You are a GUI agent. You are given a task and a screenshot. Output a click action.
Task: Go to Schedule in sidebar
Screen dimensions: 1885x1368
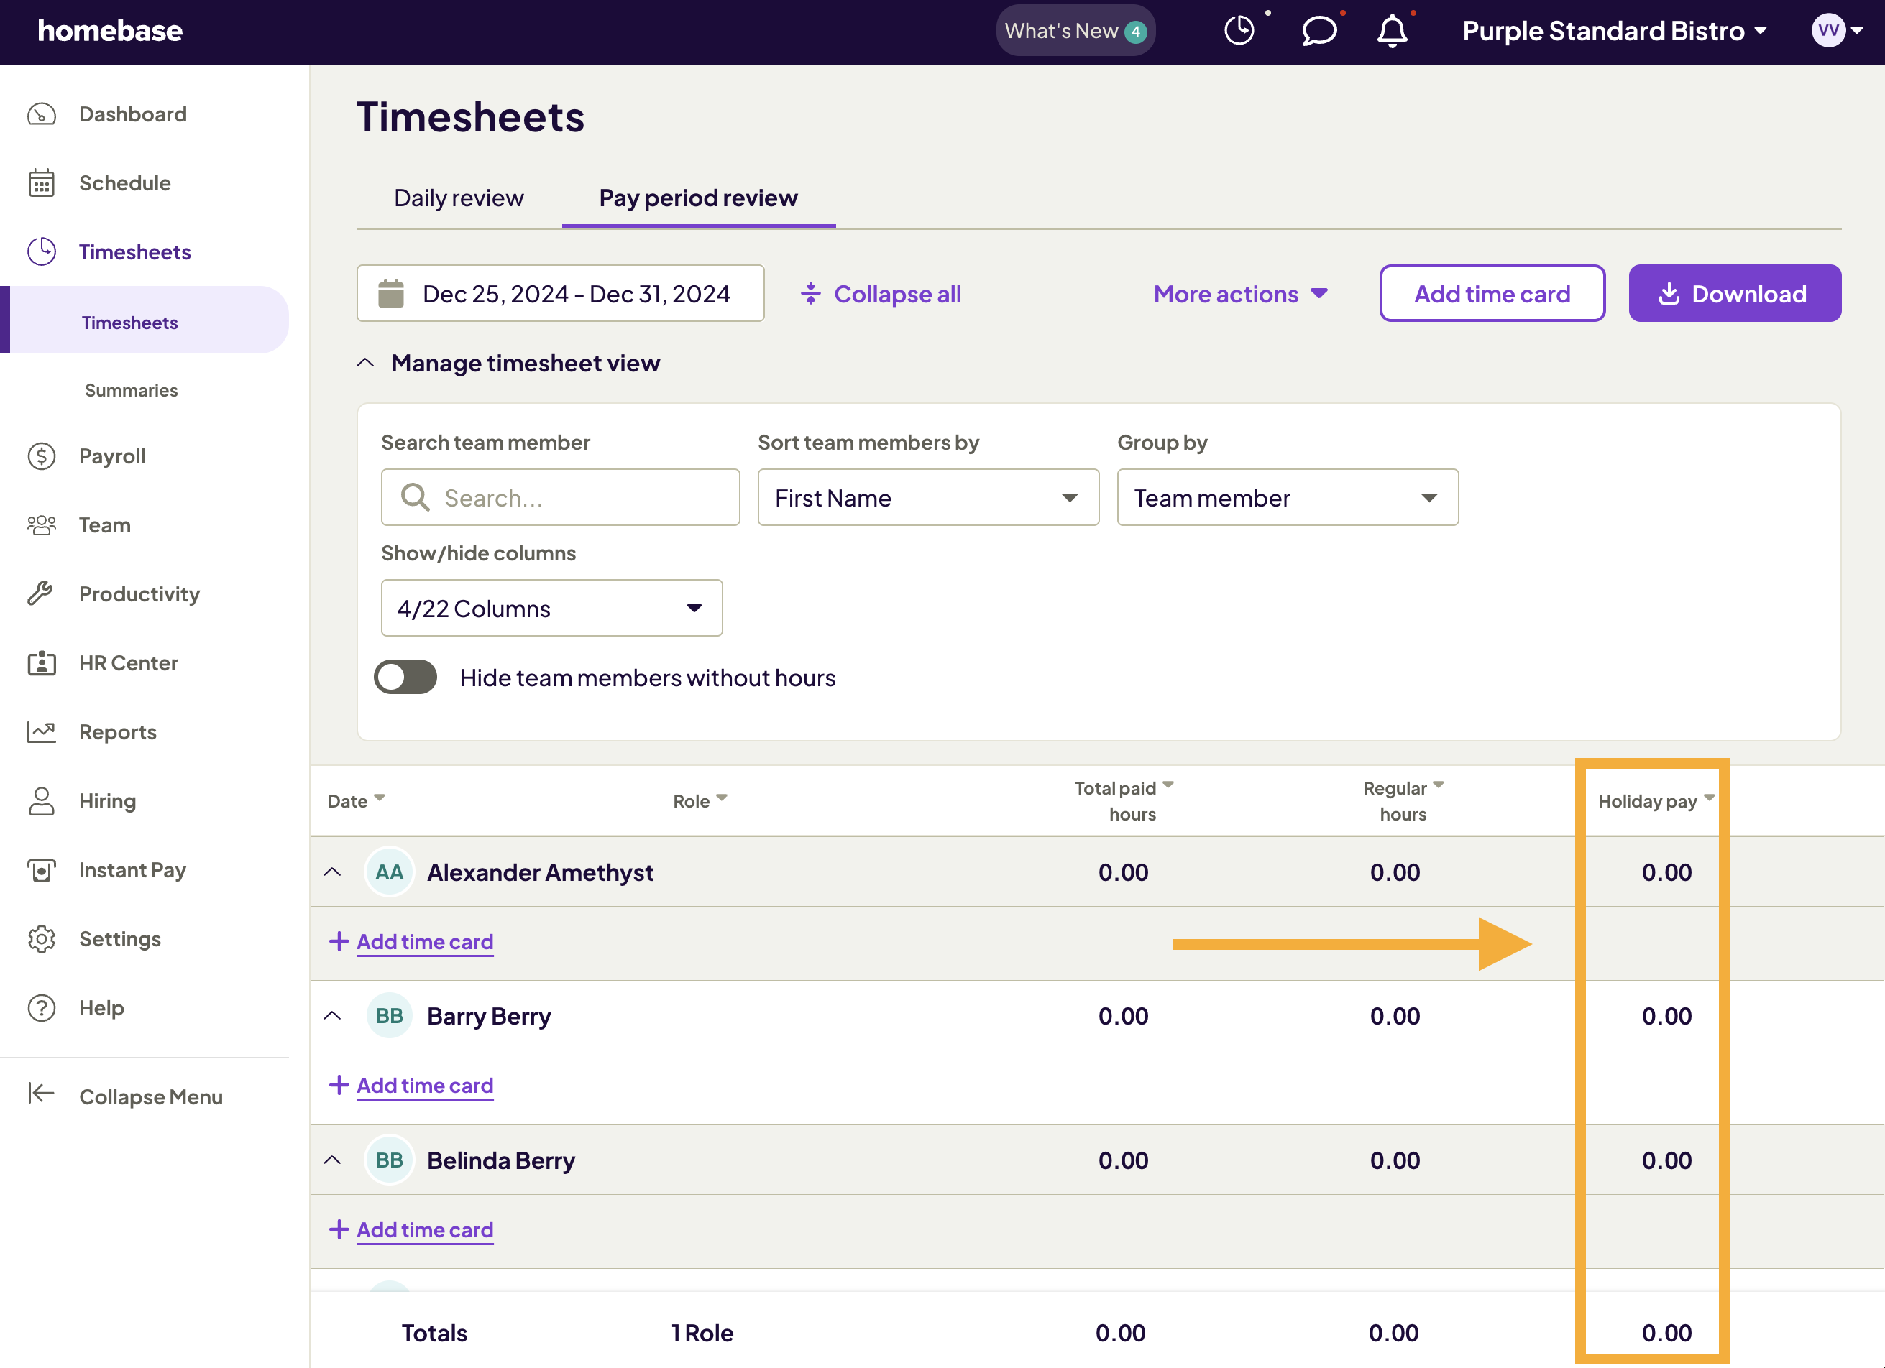coord(124,182)
